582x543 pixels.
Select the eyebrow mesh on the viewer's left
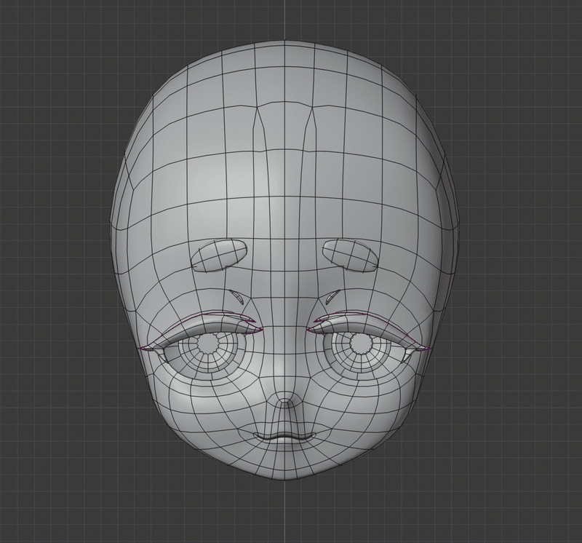pos(219,255)
